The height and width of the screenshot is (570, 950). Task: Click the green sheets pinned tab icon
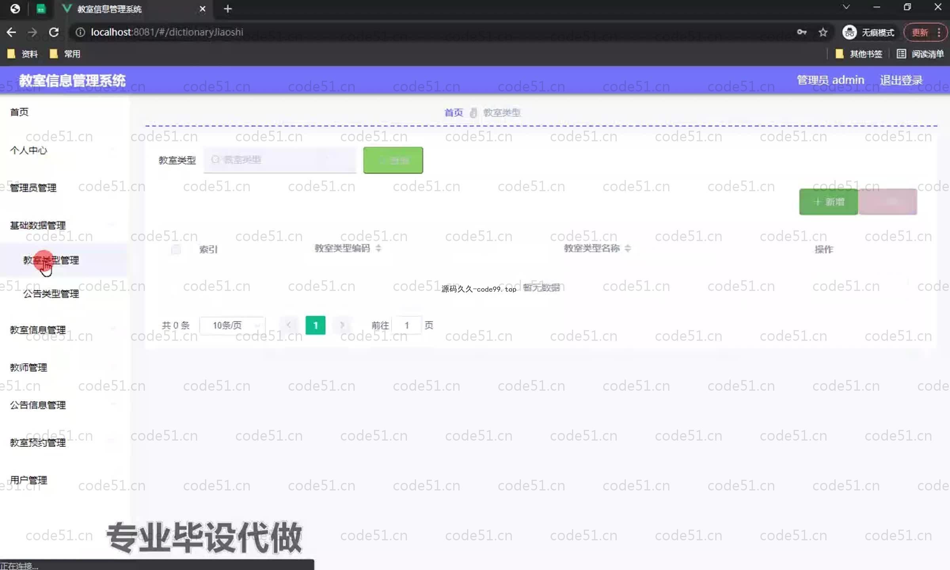[x=41, y=9]
